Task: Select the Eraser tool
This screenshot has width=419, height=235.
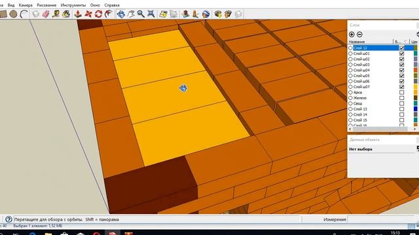Action: 46,14
